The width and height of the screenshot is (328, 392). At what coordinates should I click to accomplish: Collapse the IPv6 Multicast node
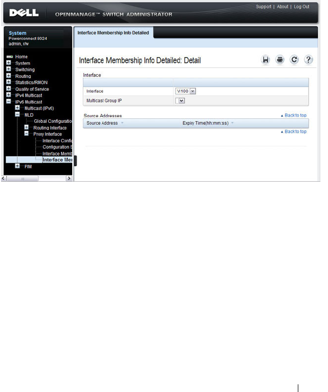click(x=9, y=101)
